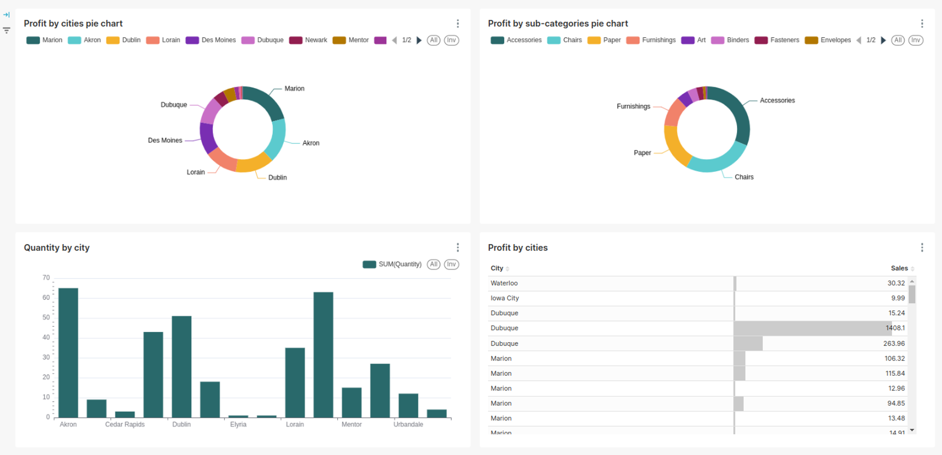Select the filter icon in the left sidebar
Screen dimensions: 942x455
pos(7,30)
